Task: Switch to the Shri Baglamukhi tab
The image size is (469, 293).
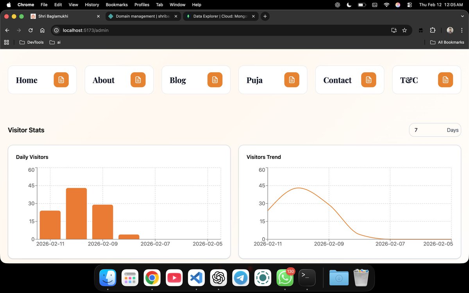Action: click(x=66, y=16)
